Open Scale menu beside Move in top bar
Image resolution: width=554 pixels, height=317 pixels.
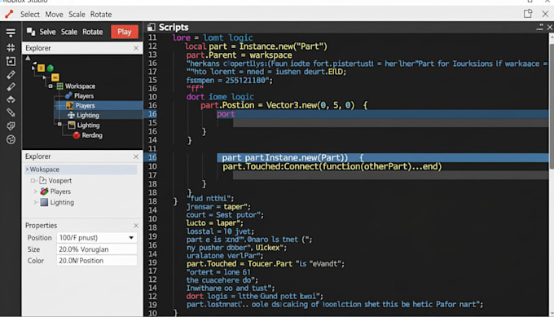(77, 15)
